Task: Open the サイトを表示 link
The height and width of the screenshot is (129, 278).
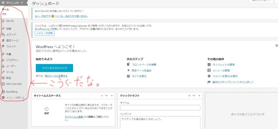Action: coord(139,76)
